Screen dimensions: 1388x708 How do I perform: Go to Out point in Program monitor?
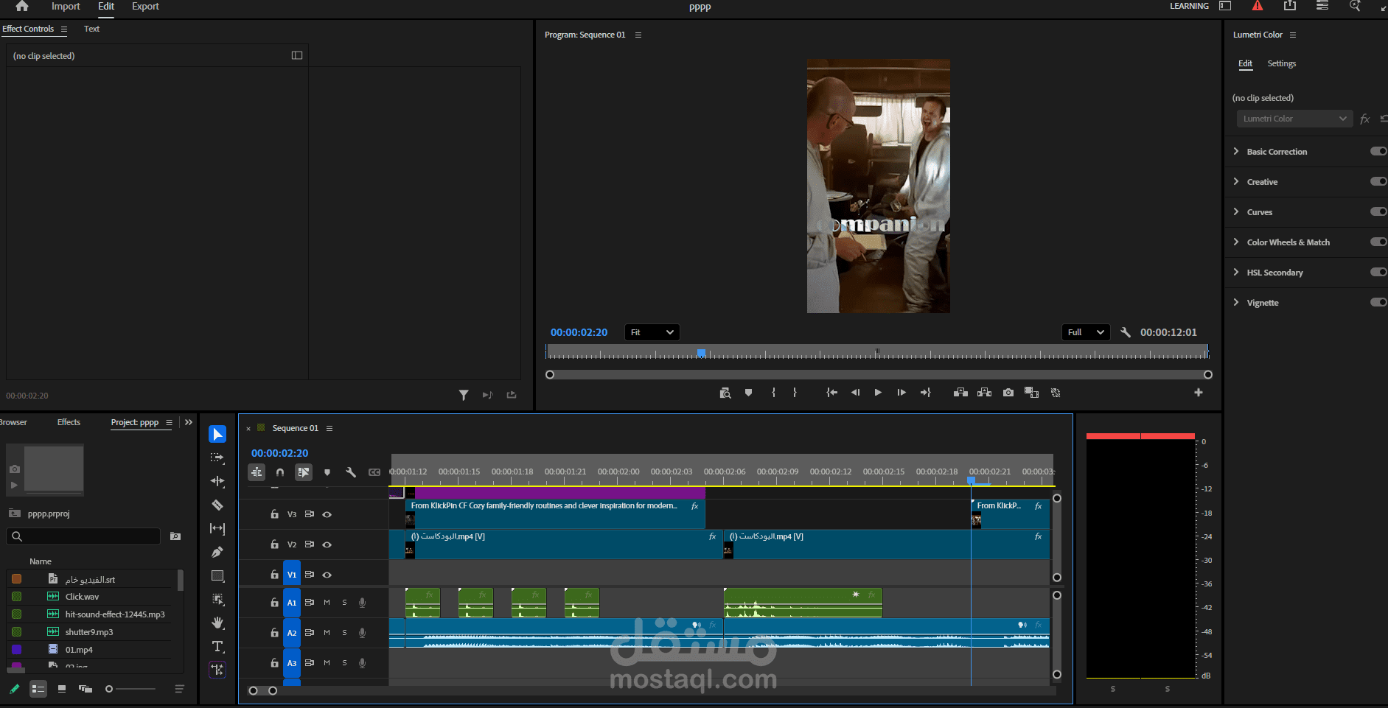click(926, 393)
